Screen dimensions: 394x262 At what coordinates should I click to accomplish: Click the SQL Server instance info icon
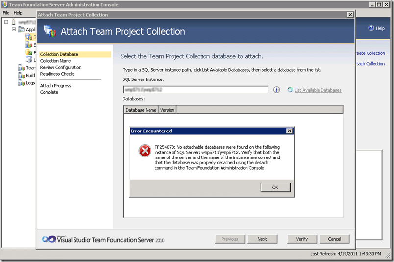click(x=276, y=90)
